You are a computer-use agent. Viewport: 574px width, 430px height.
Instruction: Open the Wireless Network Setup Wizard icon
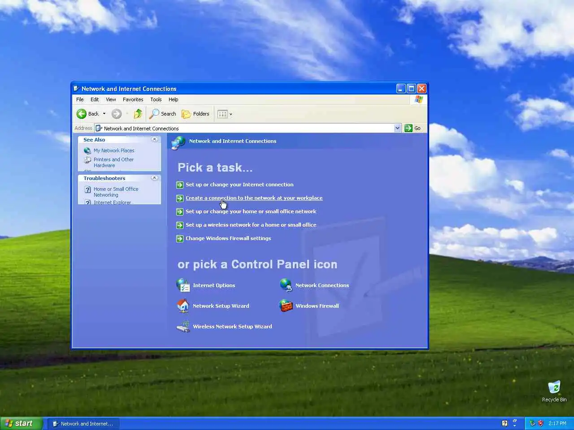183,327
